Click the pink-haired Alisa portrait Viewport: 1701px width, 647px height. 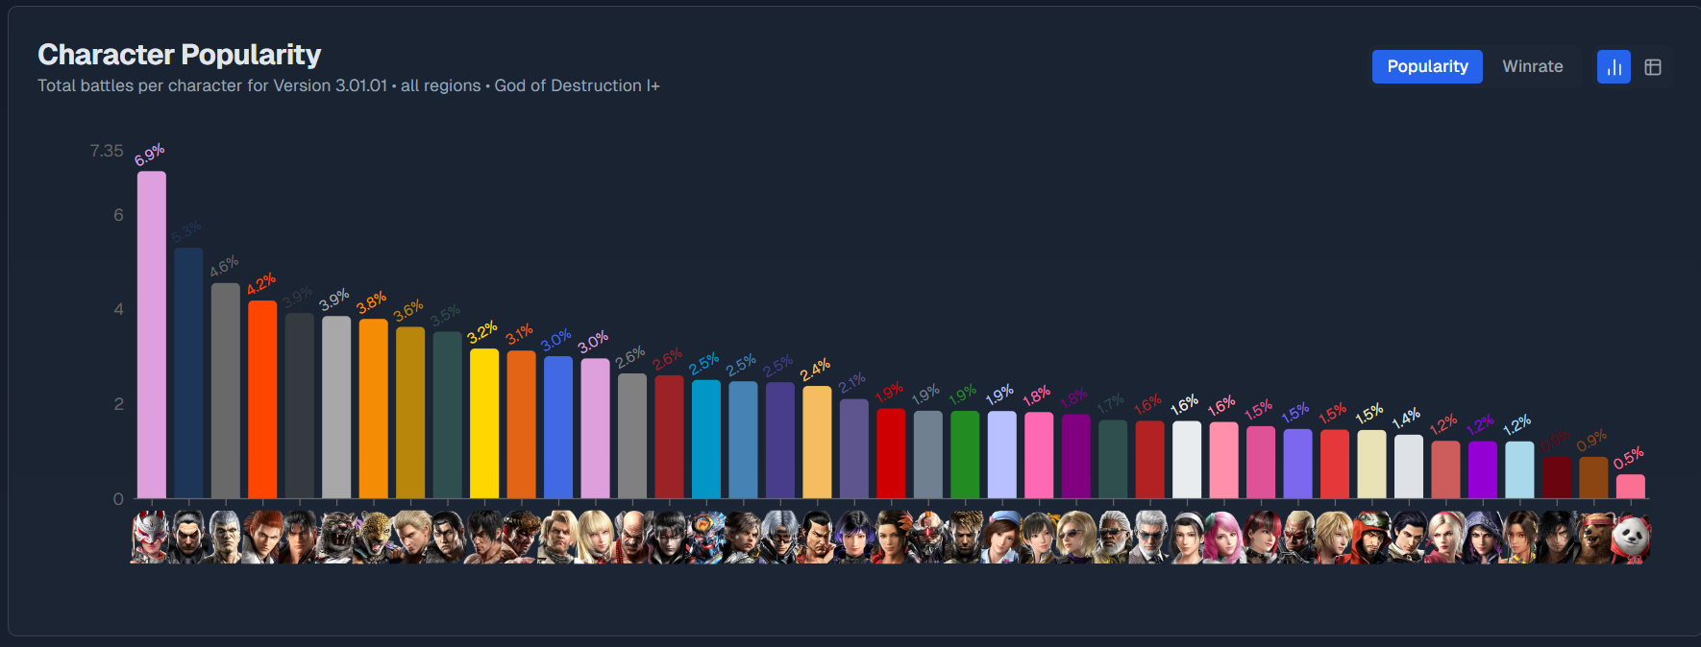coord(1223,538)
